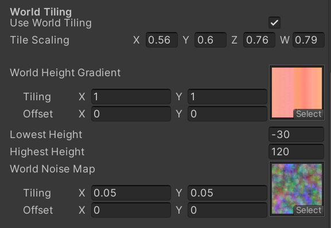Click the Tile Scaling Z field
Viewport: 331px width, 228px height.
click(x=259, y=40)
